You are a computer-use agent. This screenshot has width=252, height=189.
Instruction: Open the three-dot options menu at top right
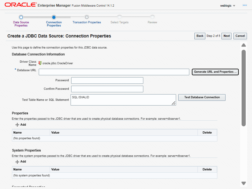coord(244,5)
